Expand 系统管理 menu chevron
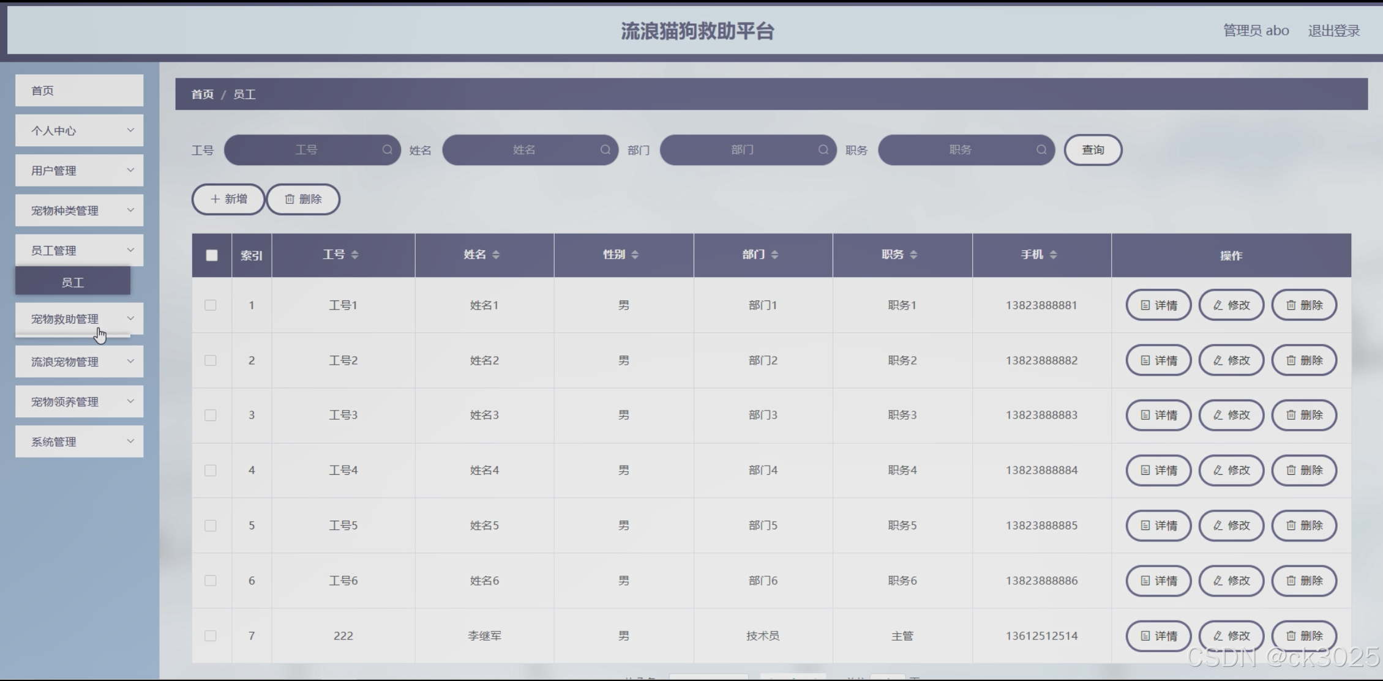 [130, 441]
